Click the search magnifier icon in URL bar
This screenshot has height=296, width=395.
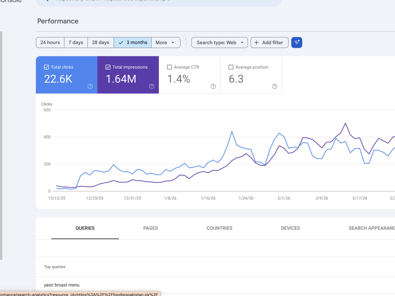coord(47,1)
